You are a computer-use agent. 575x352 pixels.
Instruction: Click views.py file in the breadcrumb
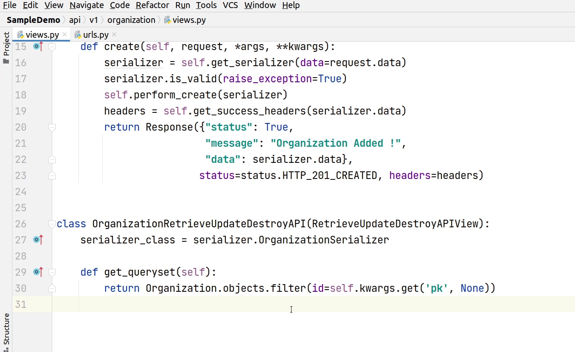click(x=189, y=20)
